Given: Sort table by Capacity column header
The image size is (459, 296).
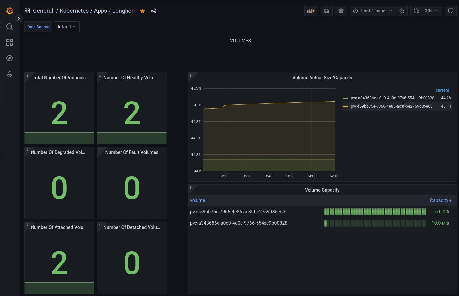Looking at the screenshot, I should (441, 200).
